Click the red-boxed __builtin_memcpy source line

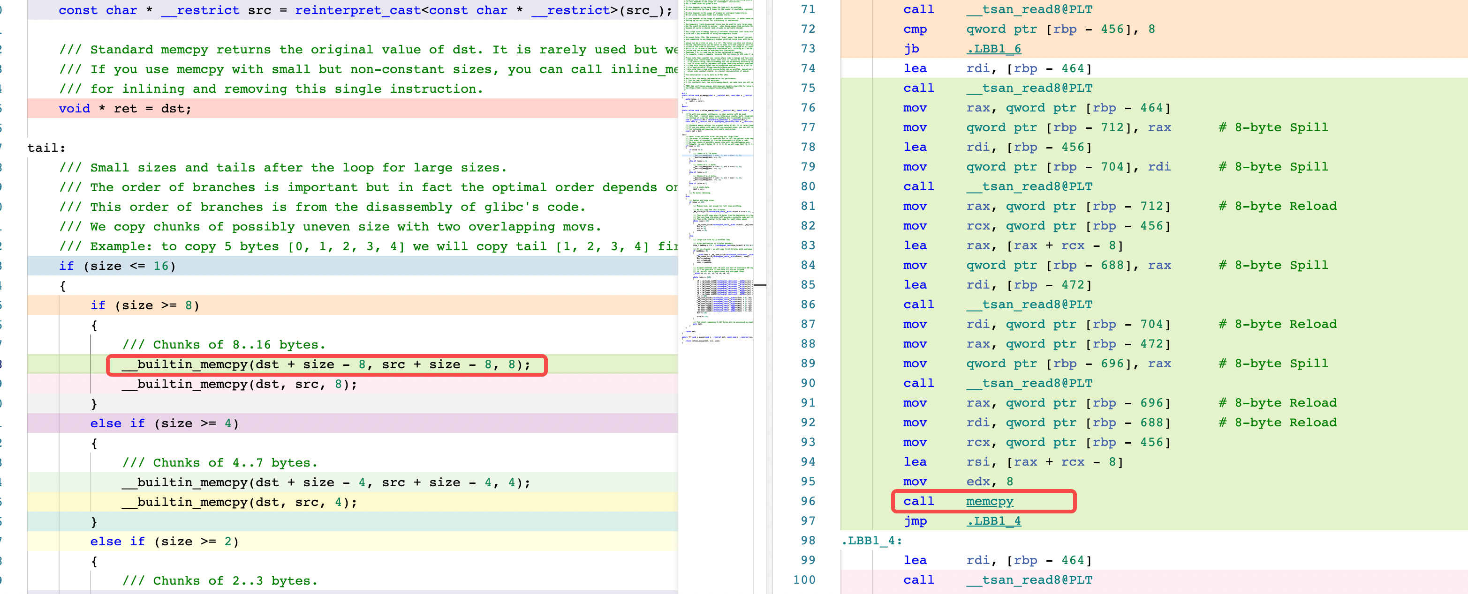pos(325,365)
